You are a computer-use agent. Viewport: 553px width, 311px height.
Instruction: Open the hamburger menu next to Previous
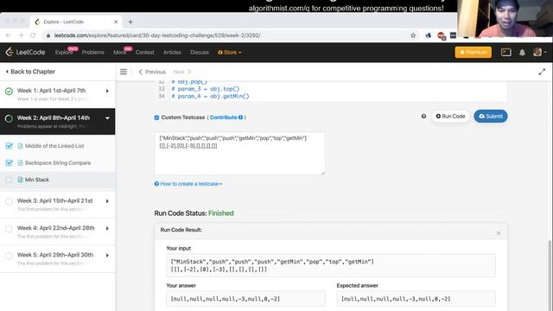pos(123,72)
